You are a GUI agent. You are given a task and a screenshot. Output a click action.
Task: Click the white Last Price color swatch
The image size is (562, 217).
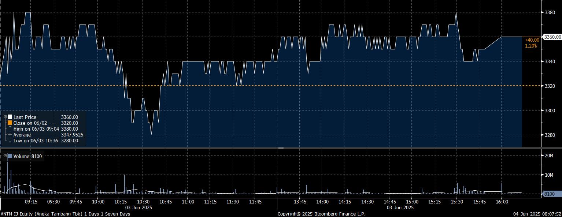click(x=10, y=117)
